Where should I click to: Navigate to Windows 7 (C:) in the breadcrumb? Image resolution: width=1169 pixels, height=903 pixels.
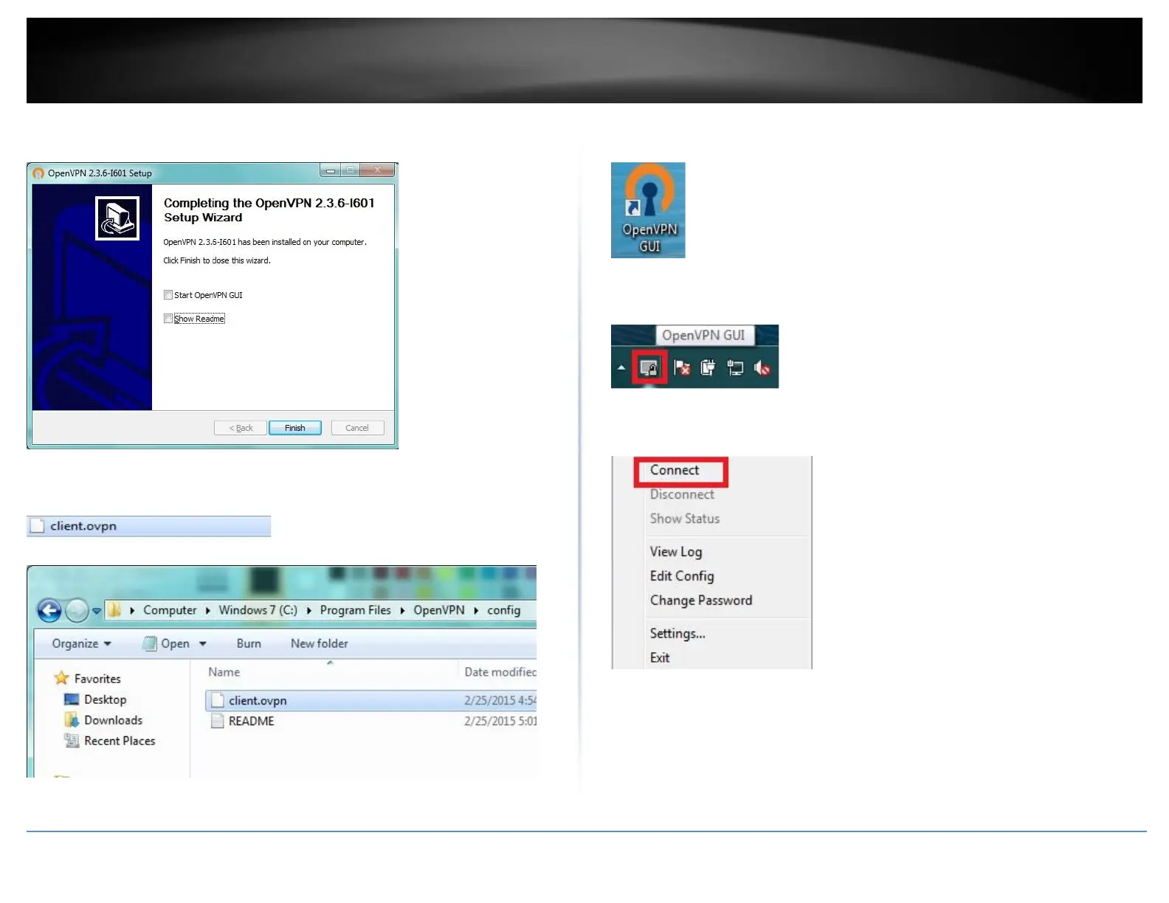click(x=258, y=610)
